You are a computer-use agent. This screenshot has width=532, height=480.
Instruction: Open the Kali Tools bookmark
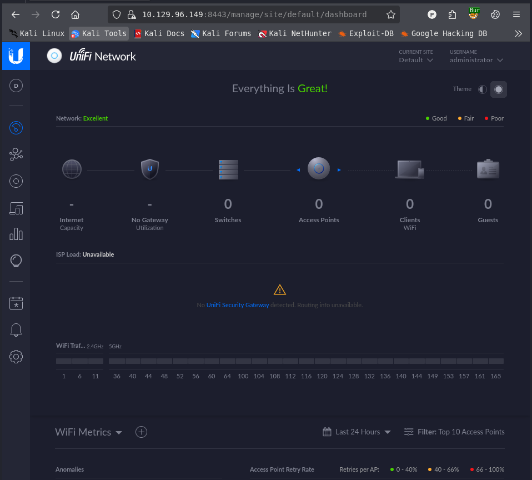99,33
